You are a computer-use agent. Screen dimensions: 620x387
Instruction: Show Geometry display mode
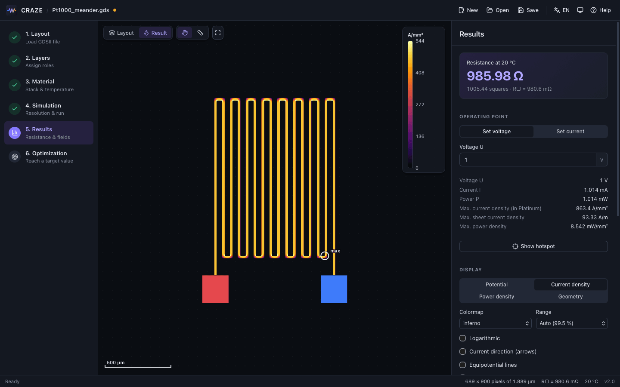[x=570, y=297]
